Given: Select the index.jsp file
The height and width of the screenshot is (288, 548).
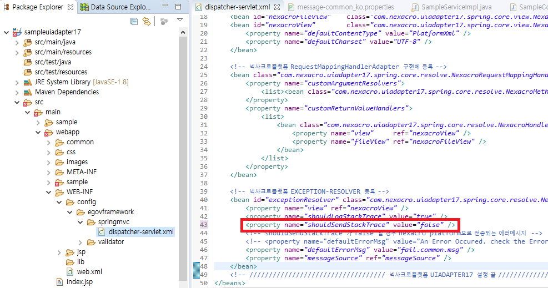Looking at the screenshot, I should [x=79, y=282].
